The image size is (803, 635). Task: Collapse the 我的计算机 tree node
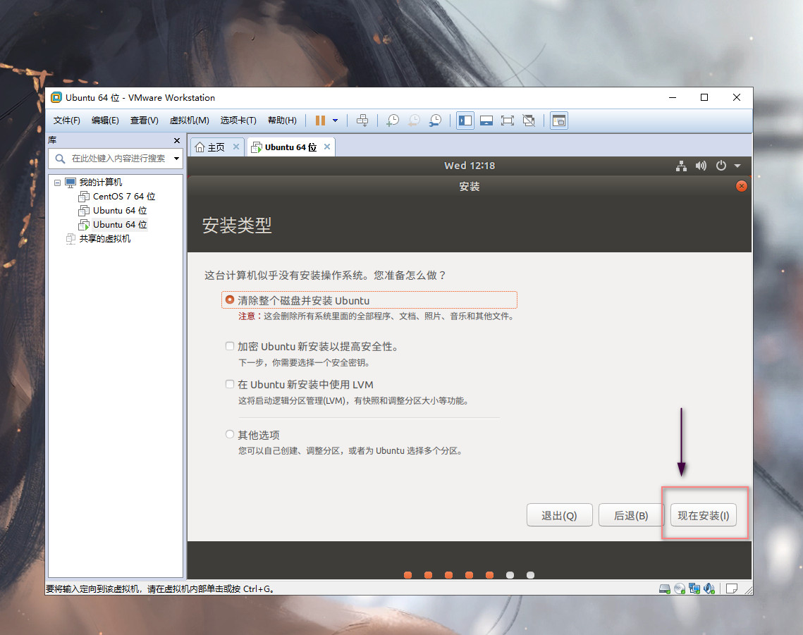pyautogui.click(x=57, y=183)
